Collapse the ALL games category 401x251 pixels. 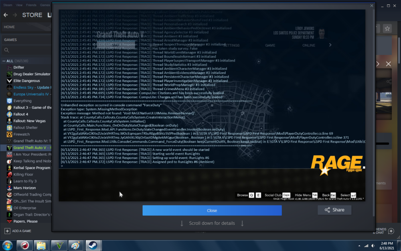[4, 61]
